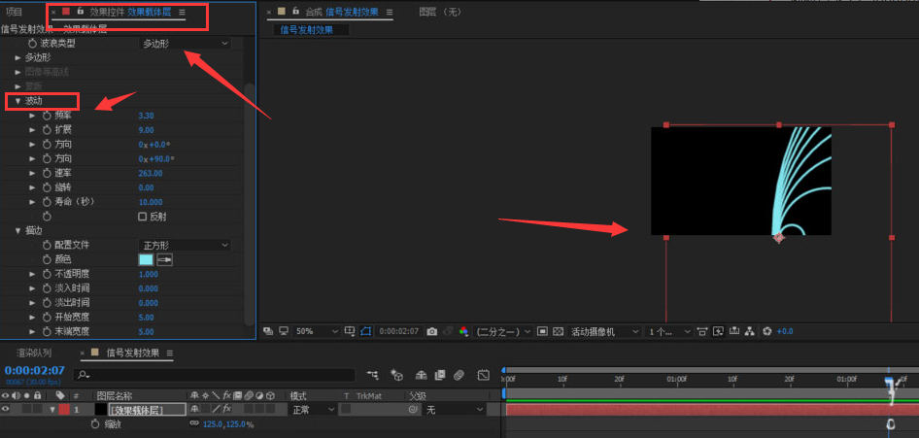Collapse the 波动 property group
Screen dimensions: 919x438
(17, 101)
